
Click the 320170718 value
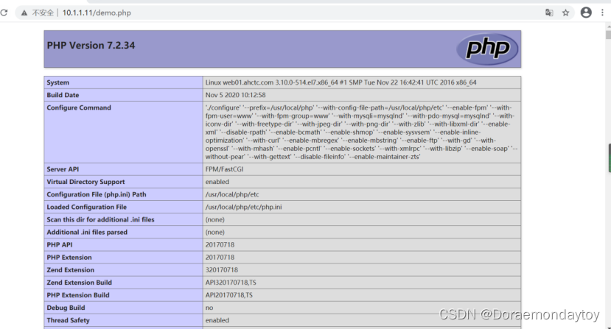(221, 270)
